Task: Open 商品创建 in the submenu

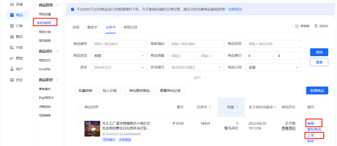Action: click(x=45, y=14)
